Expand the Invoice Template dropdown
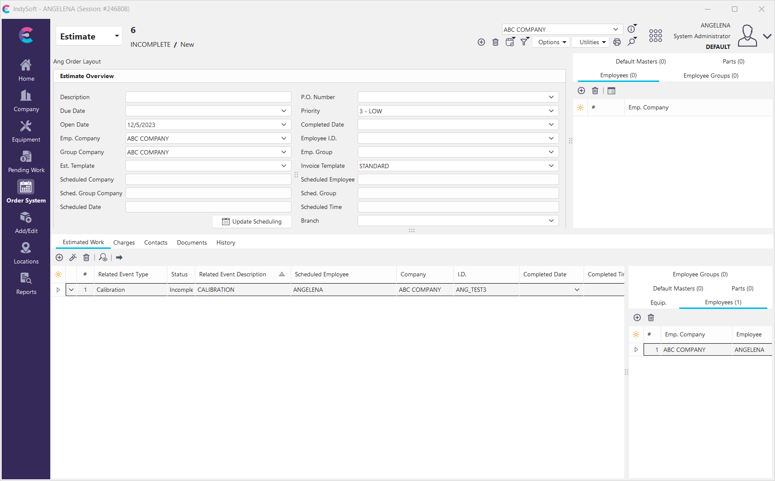The width and height of the screenshot is (775, 481). pos(551,166)
